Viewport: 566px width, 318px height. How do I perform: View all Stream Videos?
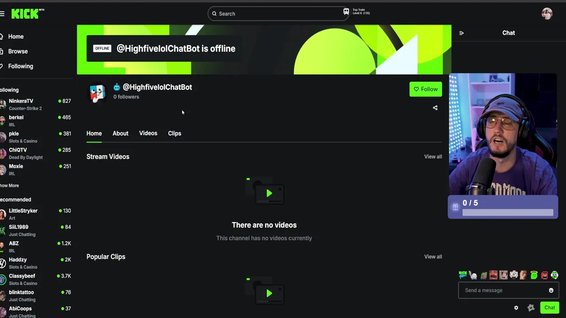coord(433,157)
